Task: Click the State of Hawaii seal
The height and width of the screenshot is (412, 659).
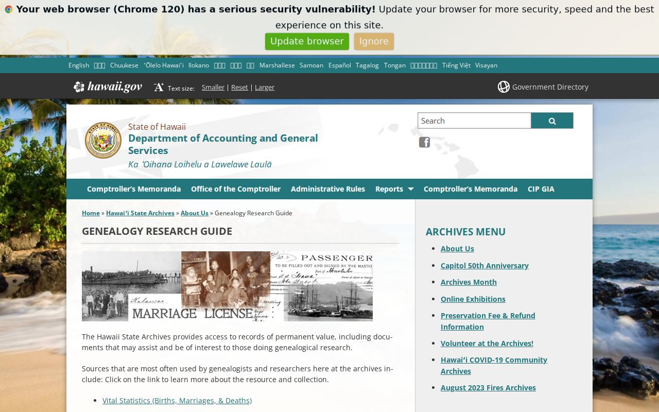Action: tap(103, 140)
